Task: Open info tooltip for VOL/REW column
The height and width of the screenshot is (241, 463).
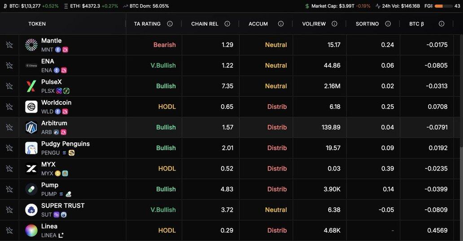Action: (334, 24)
